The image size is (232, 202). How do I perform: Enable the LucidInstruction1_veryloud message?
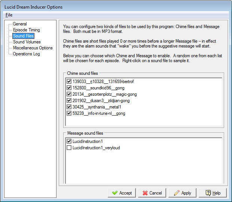(x=69, y=148)
